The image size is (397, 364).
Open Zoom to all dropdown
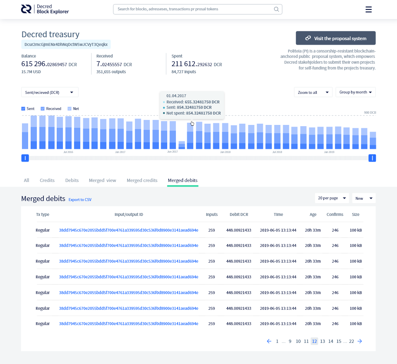(313, 92)
